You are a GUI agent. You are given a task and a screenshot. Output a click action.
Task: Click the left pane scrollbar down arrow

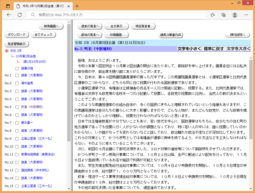click(69, 189)
